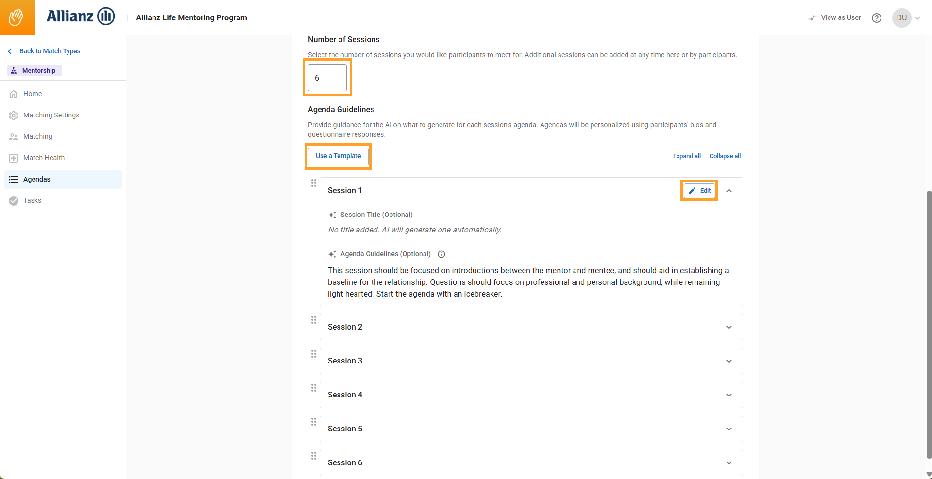Click the info icon beside Agenda Guidelines (Optional)

coord(441,254)
